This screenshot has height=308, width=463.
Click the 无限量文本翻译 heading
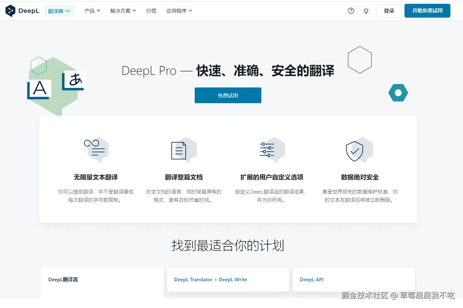[96, 177]
